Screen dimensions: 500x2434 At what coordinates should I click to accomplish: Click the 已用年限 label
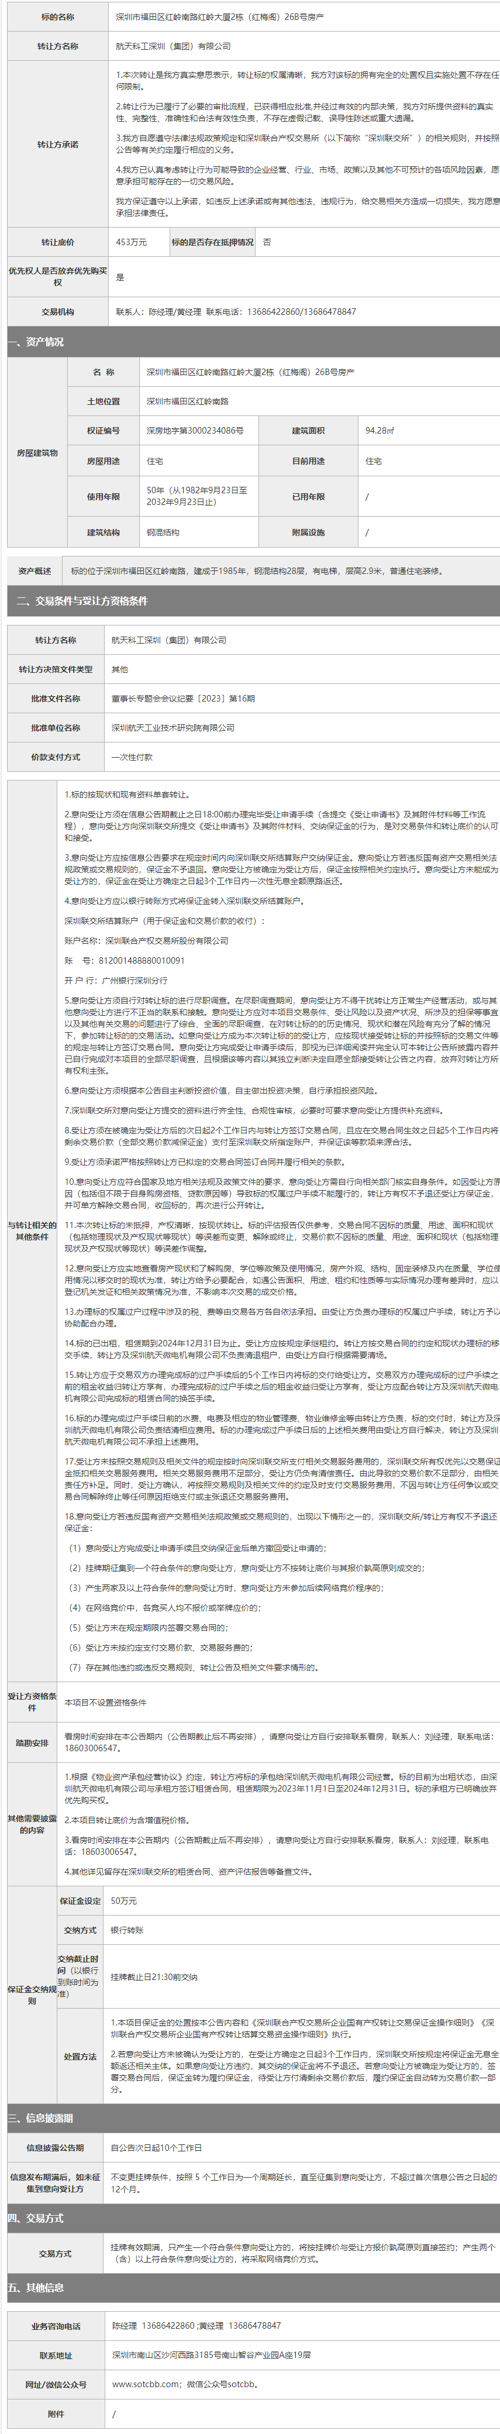pos(308,497)
